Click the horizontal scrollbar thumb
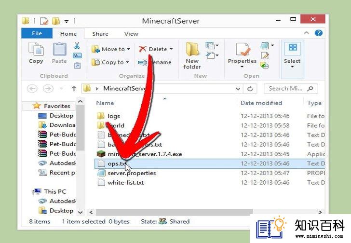Viewport: 351px width, 243px height. (174, 212)
